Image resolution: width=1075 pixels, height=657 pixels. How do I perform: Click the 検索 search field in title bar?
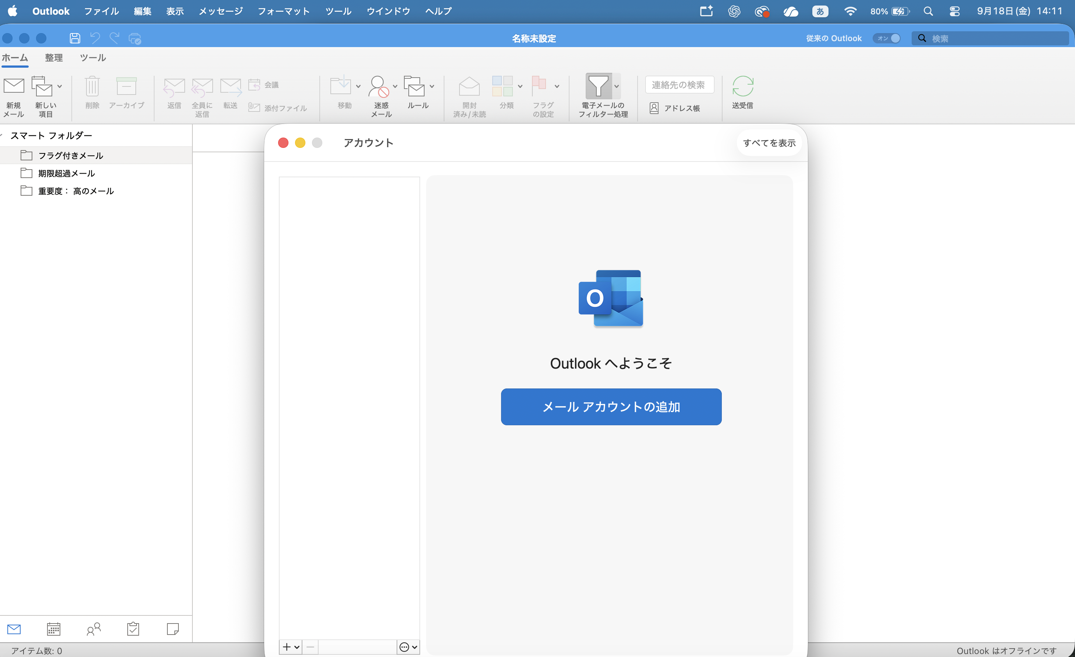click(x=990, y=38)
